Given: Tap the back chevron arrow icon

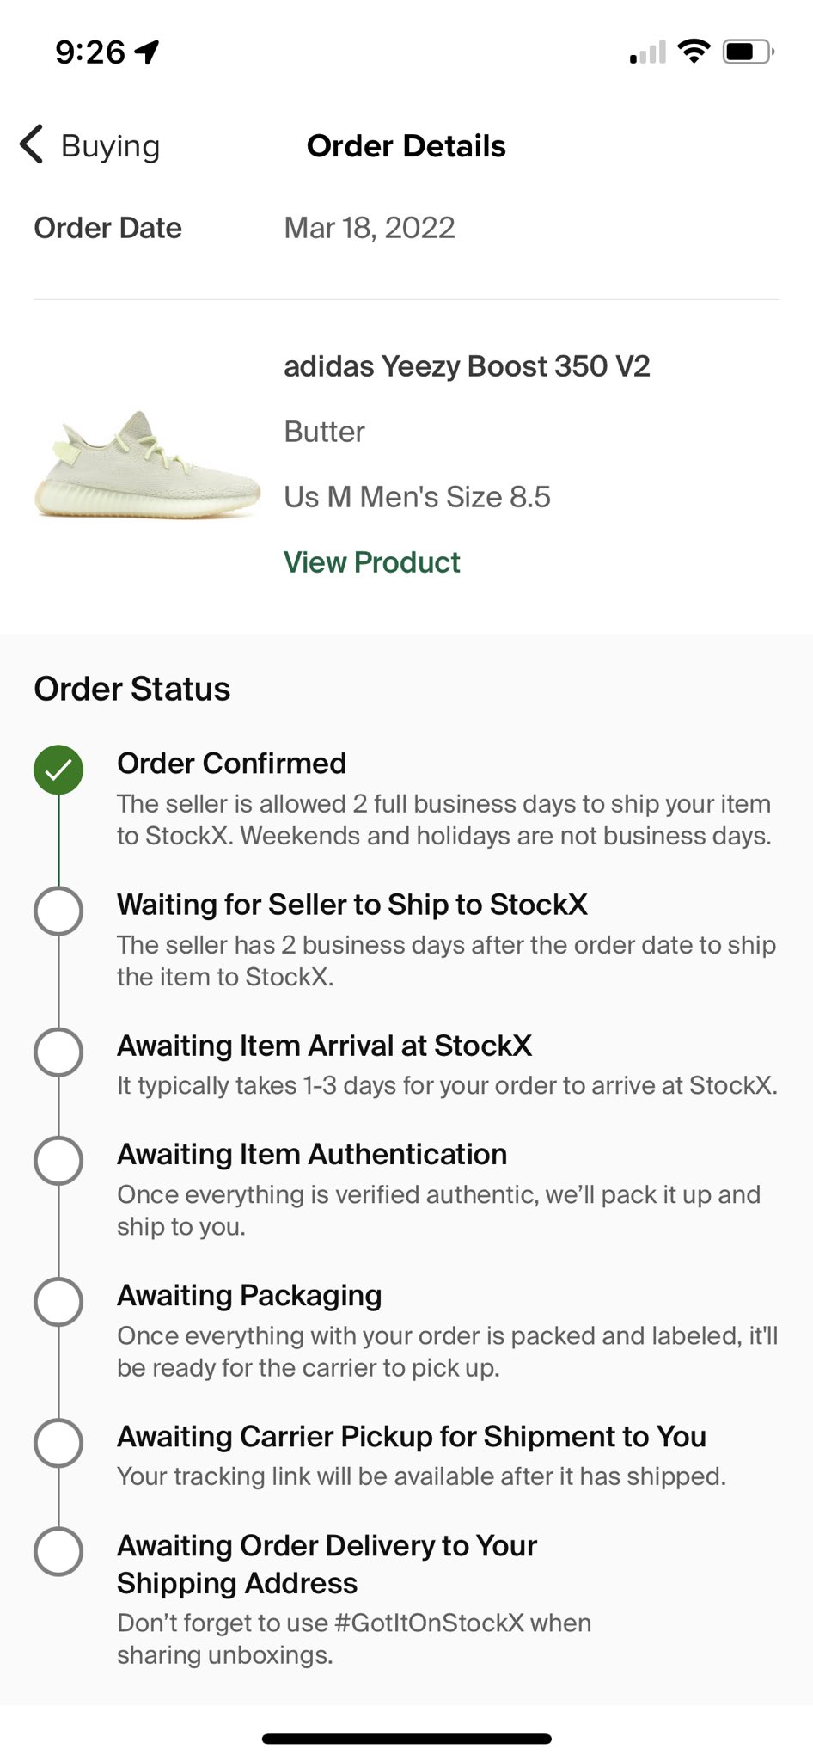Looking at the screenshot, I should (32, 144).
